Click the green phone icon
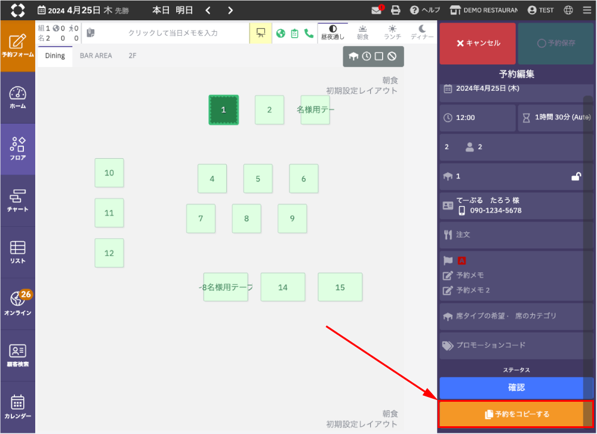 click(309, 33)
